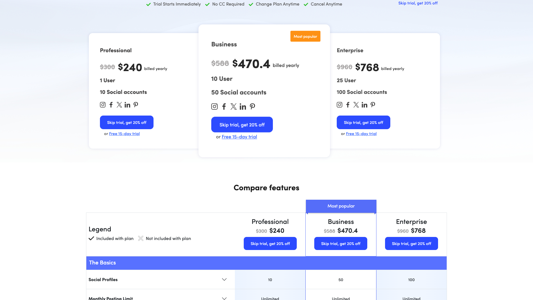Open the Free 15-day trial link under Professional
This screenshot has height=300, width=533.
tap(124, 134)
